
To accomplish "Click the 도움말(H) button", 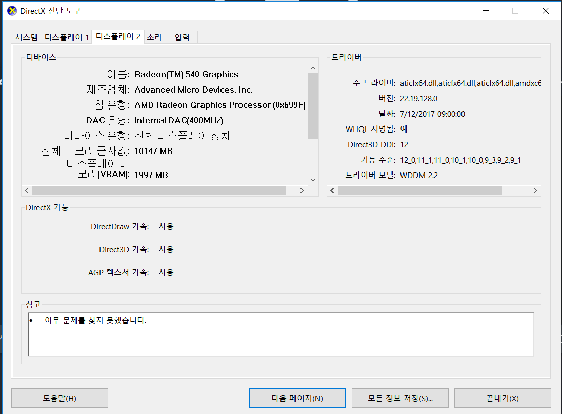I will click(x=59, y=398).
